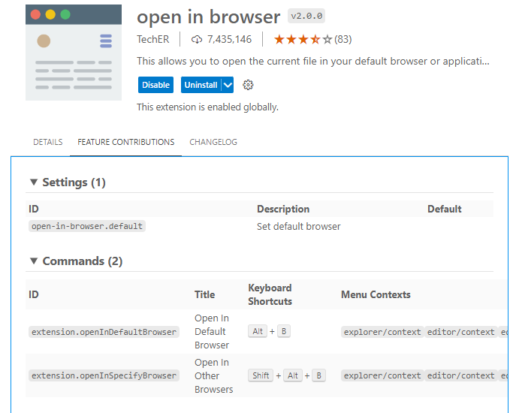Click the download count cloud icon

click(197, 40)
